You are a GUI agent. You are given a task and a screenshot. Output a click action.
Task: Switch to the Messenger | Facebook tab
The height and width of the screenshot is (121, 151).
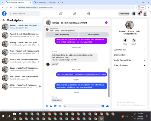pyautogui.click(x=18, y=2)
